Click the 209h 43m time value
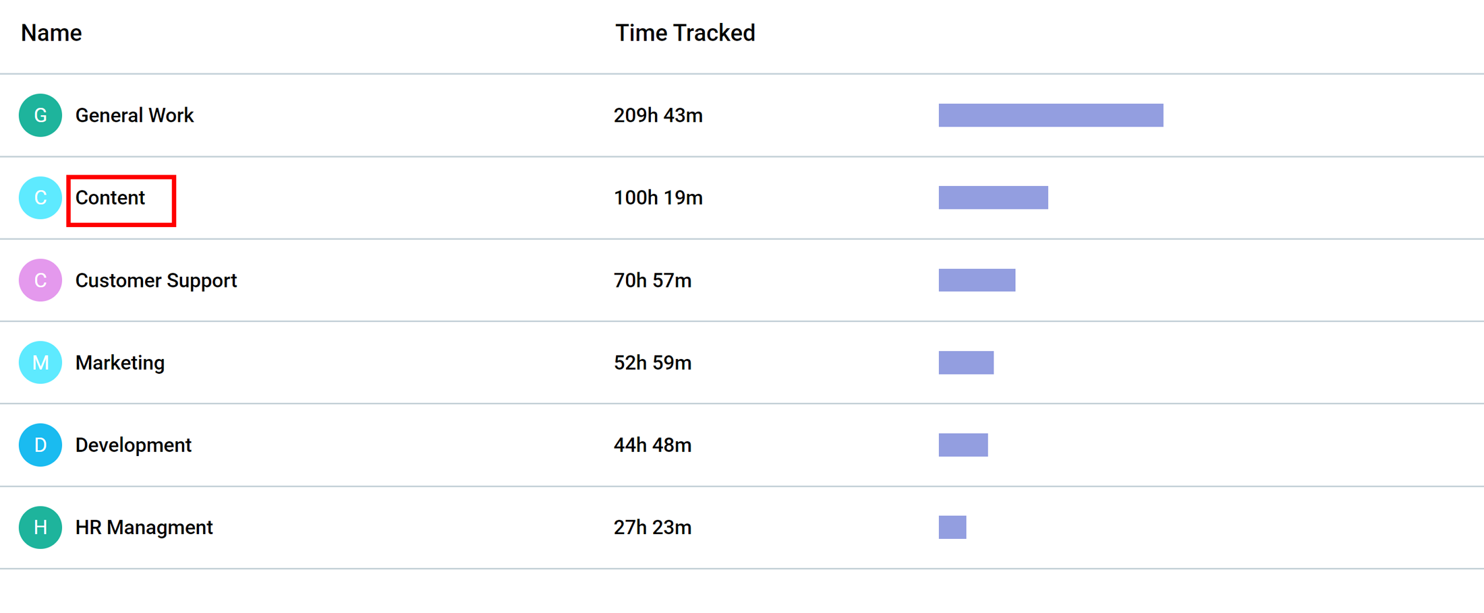This screenshot has height=613, width=1484. pyautogui.click(x=658, y=115)
